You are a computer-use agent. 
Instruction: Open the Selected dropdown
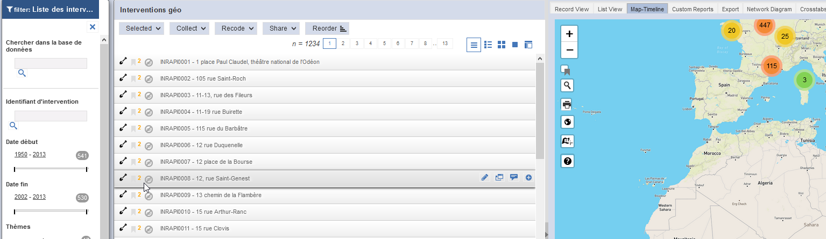[x=142, y=28]
